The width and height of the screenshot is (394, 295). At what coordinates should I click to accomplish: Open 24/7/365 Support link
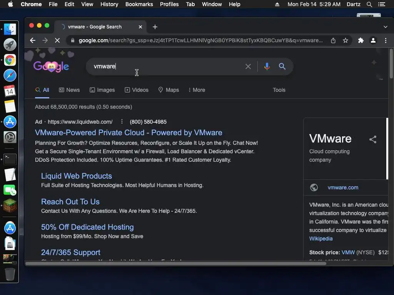71,252
